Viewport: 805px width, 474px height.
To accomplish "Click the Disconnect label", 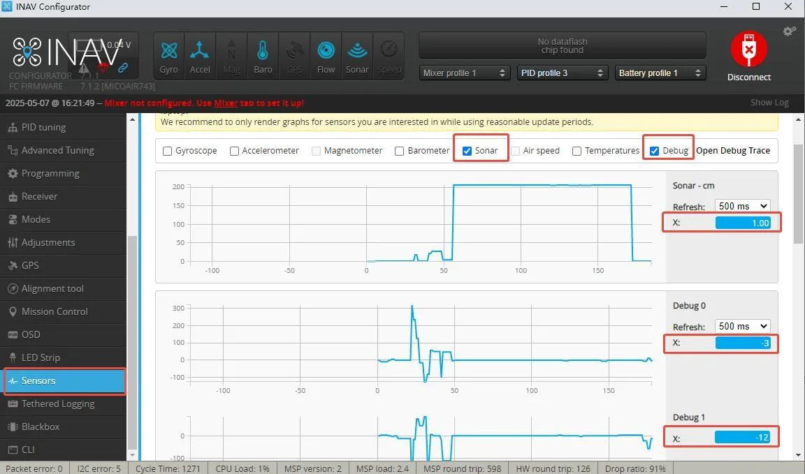I will (x=749, y=77).
